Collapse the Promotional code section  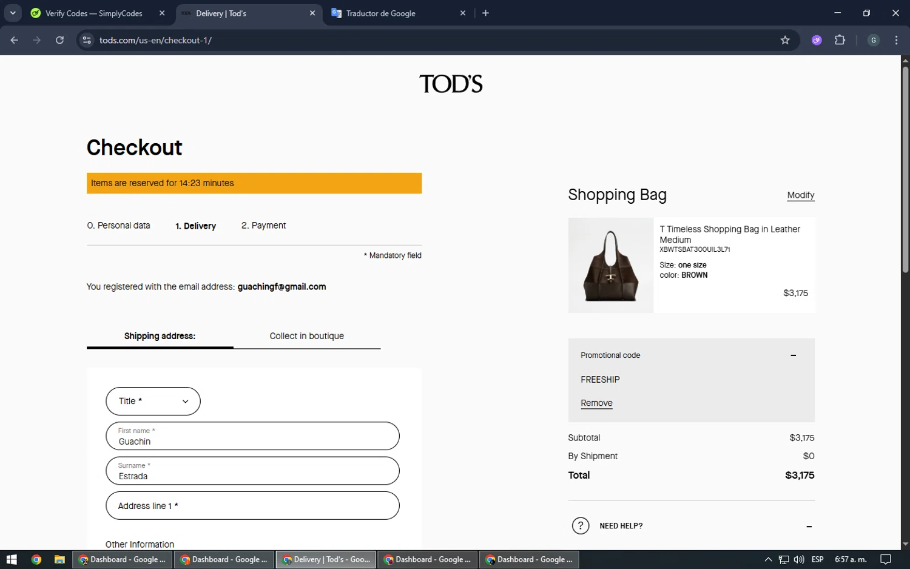pos(793,355)
